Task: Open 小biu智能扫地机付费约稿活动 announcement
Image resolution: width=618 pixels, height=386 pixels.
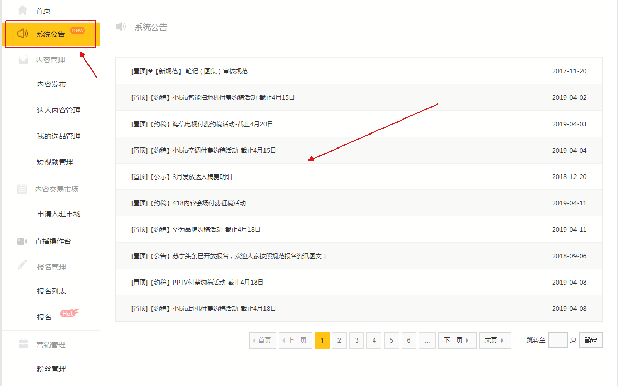Action: click(x=213, y=98)
